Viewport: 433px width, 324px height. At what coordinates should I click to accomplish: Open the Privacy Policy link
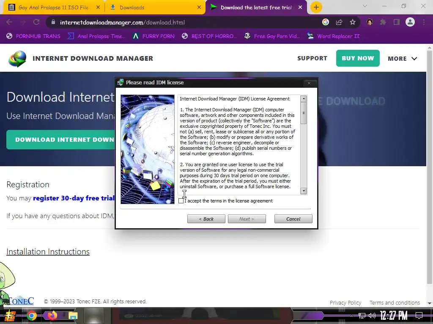click(x=345, y=302)
